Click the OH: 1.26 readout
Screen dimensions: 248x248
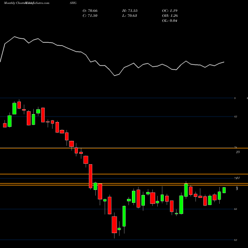[170, 16]
